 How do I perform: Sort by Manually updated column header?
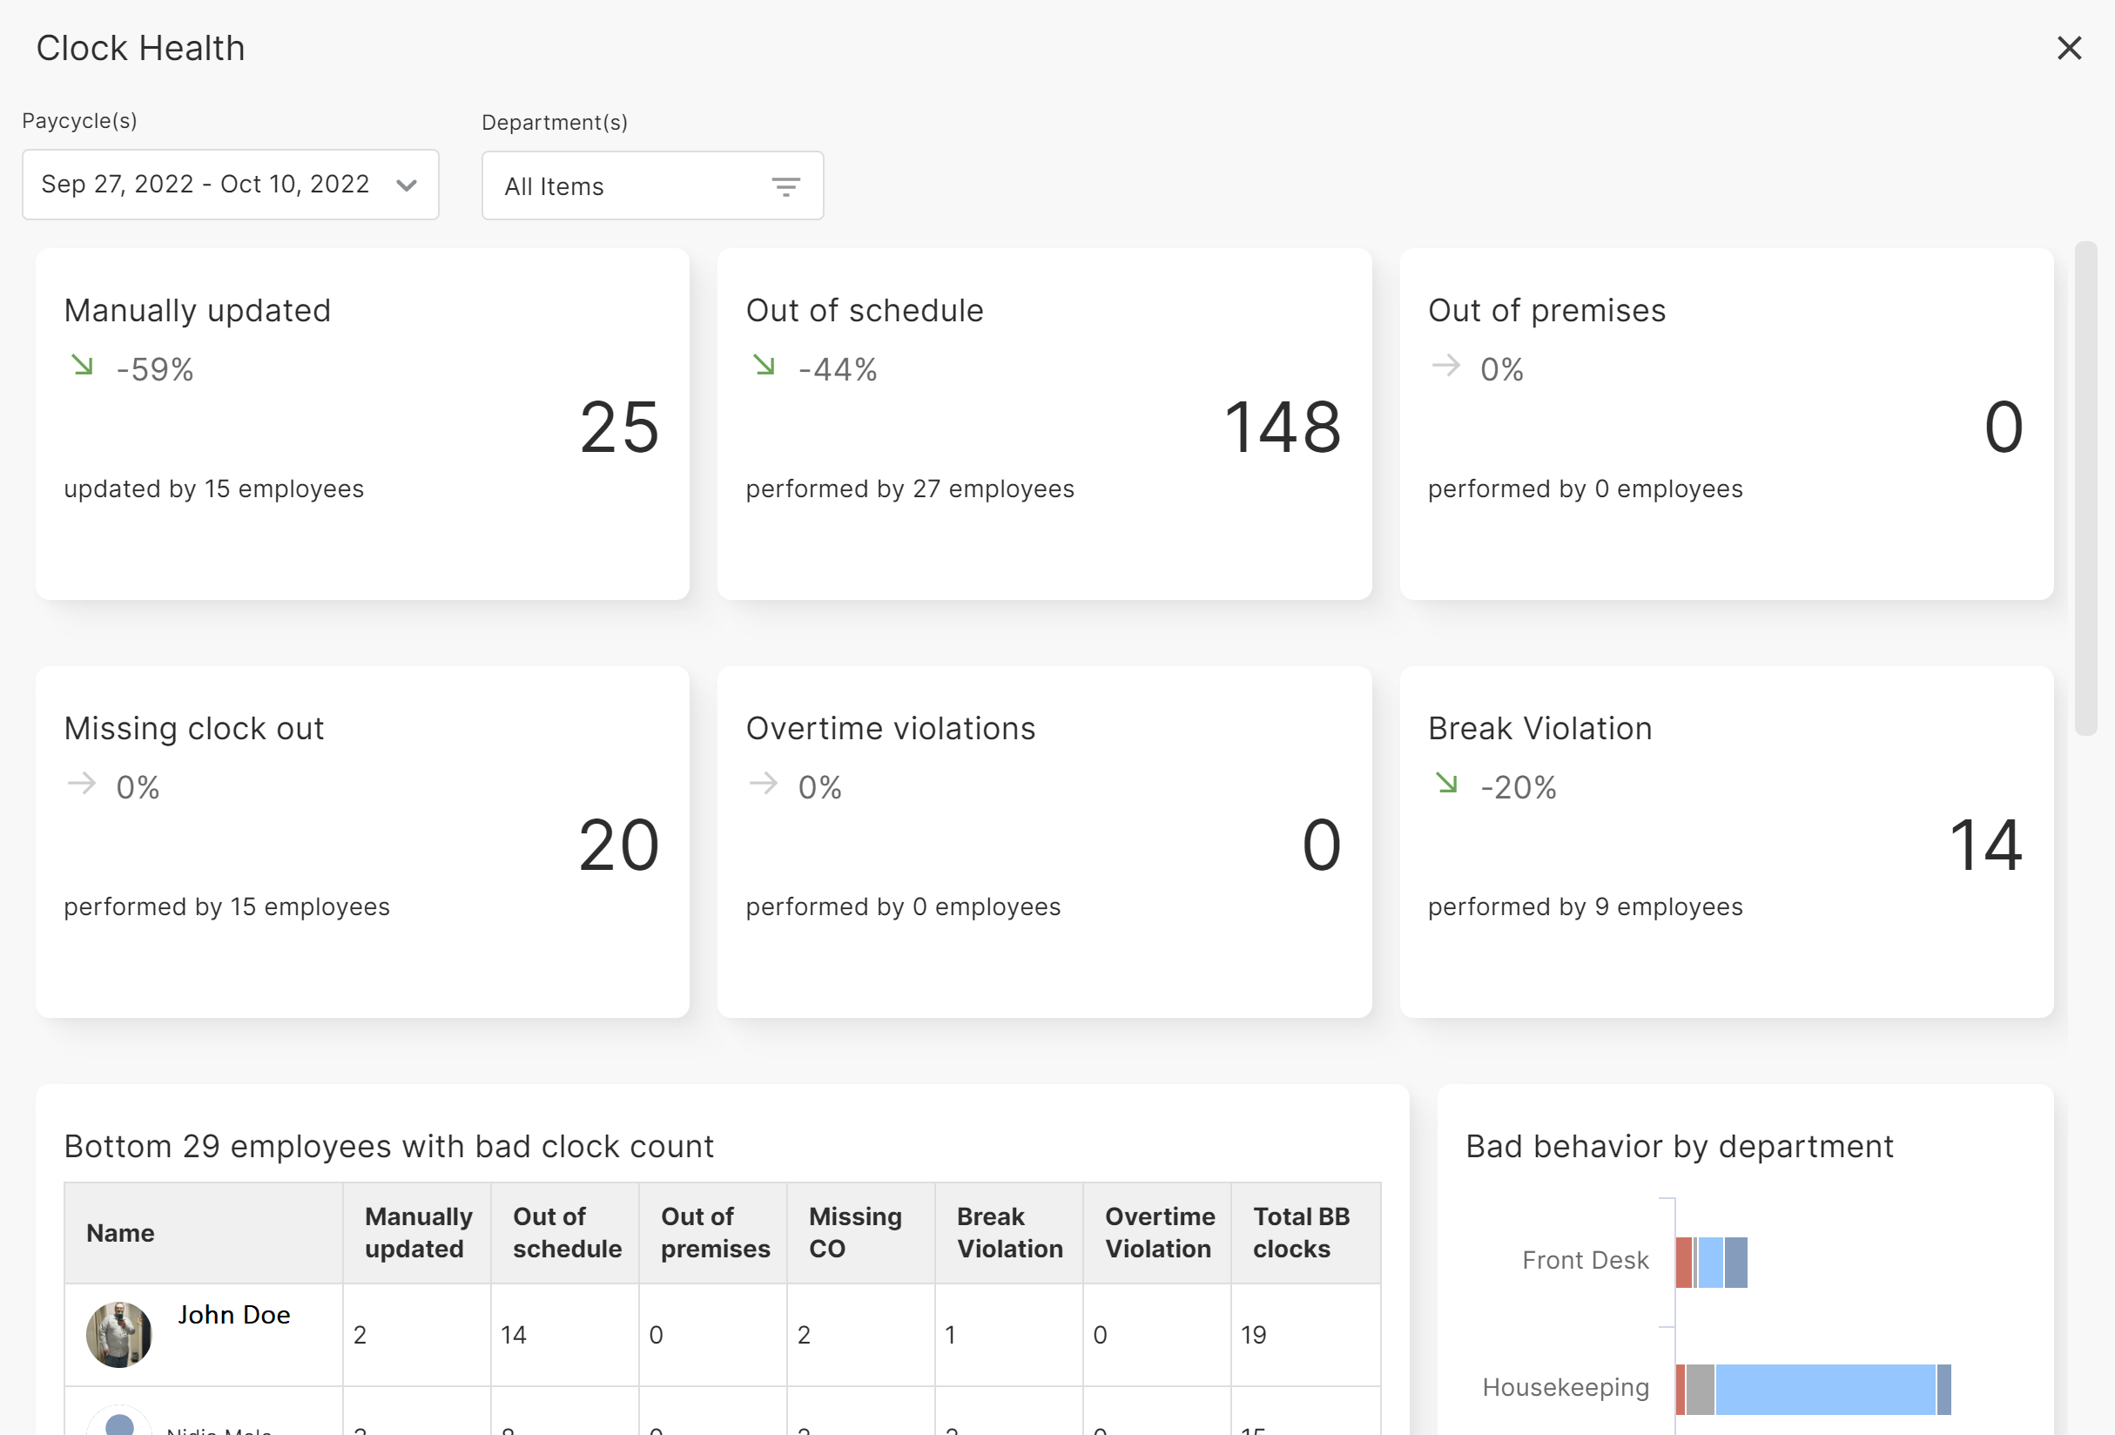[418, 1232]
